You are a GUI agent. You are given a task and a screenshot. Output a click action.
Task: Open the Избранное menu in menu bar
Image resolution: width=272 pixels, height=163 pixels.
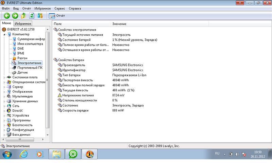coord(42,8)
